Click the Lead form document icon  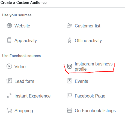tap(9, 81)
